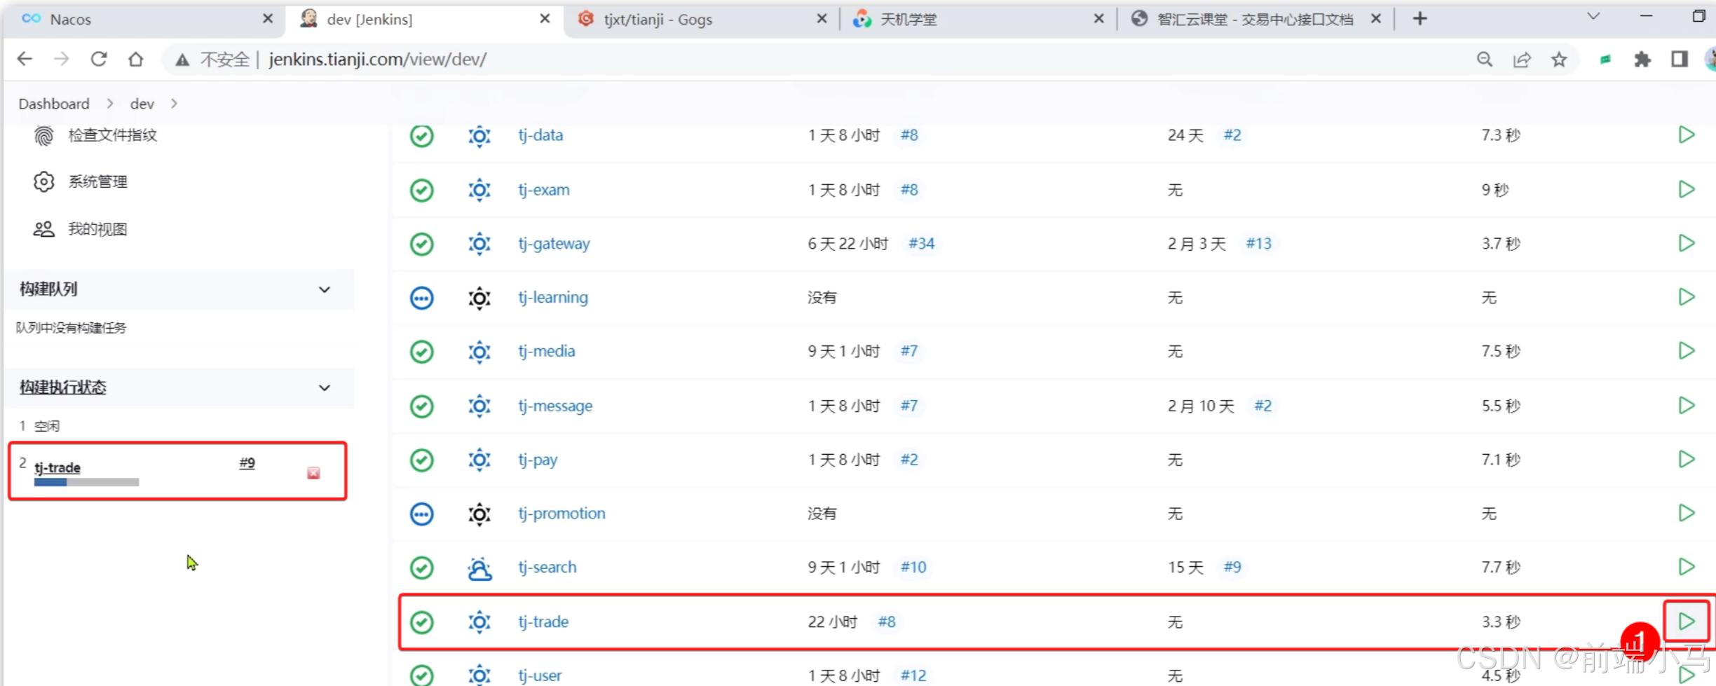
Task: Collapse the 构建执行状态 executor panel
Action: pyautogui.click(x=325, y=387)
